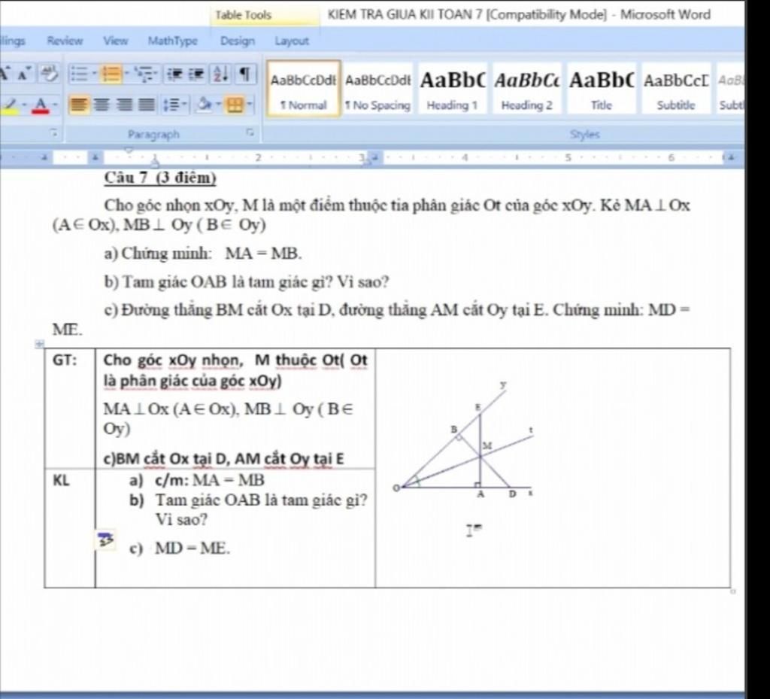Apply the Heading 1 style
This screenshot has height=699, width=770.
pyautogui.click(x=452, y=89)
